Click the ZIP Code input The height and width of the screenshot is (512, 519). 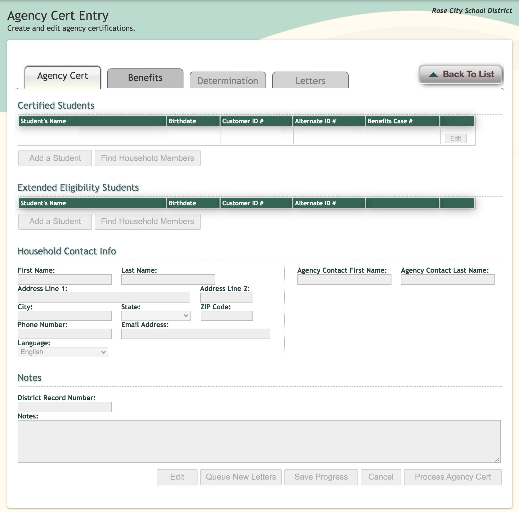pyautogui.click(x=227, y=316)
